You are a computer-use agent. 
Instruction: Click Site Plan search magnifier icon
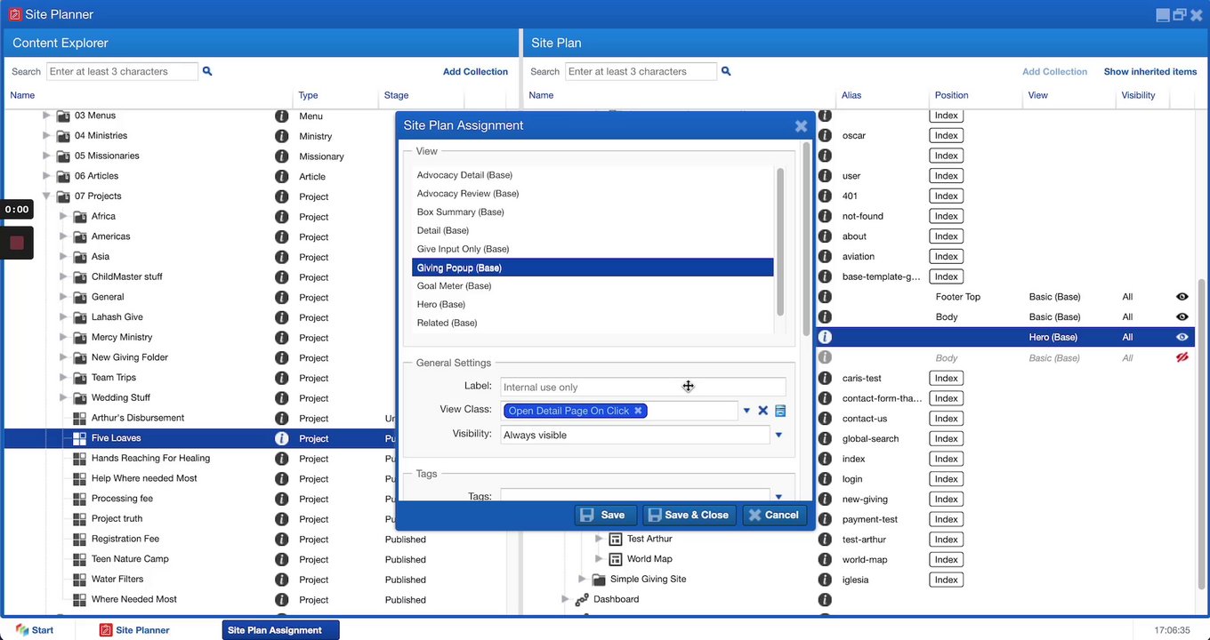coord(726,71)
